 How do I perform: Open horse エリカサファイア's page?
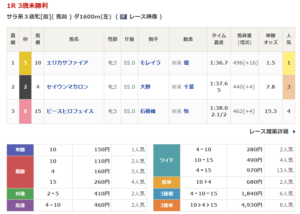(67, 63)
